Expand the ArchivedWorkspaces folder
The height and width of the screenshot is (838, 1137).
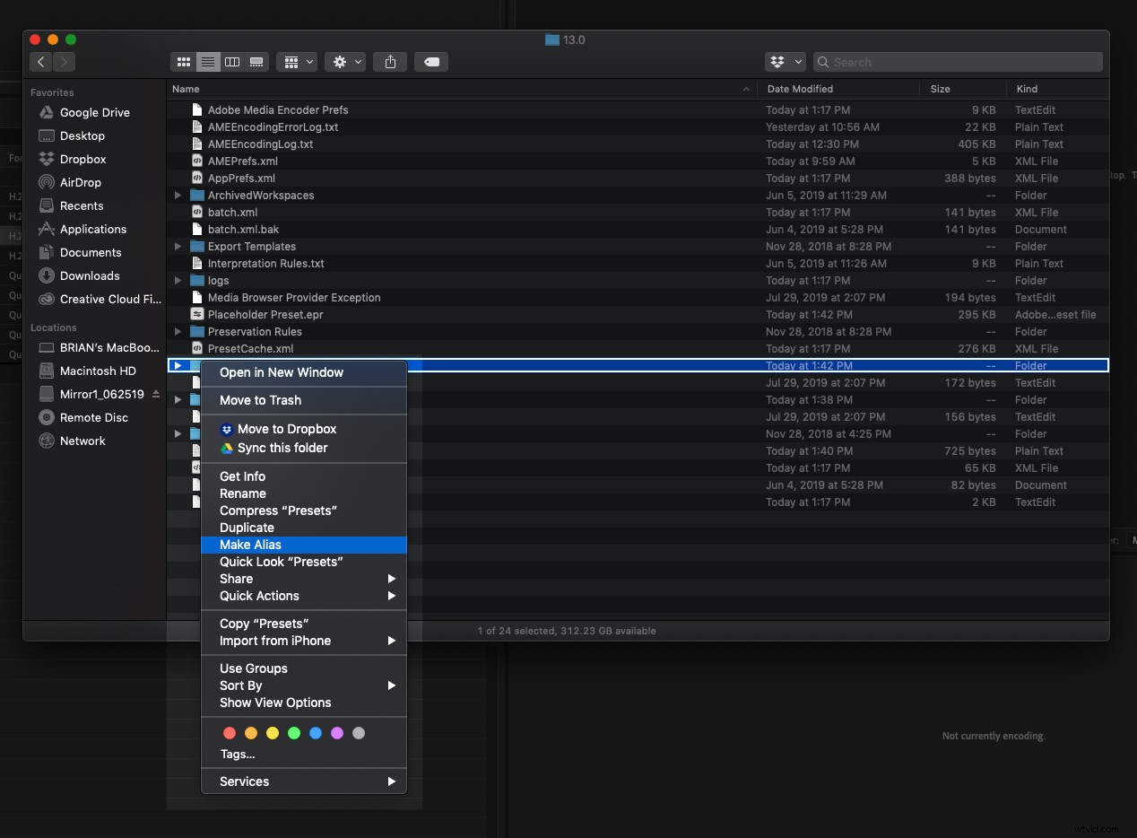pos(178,196)
